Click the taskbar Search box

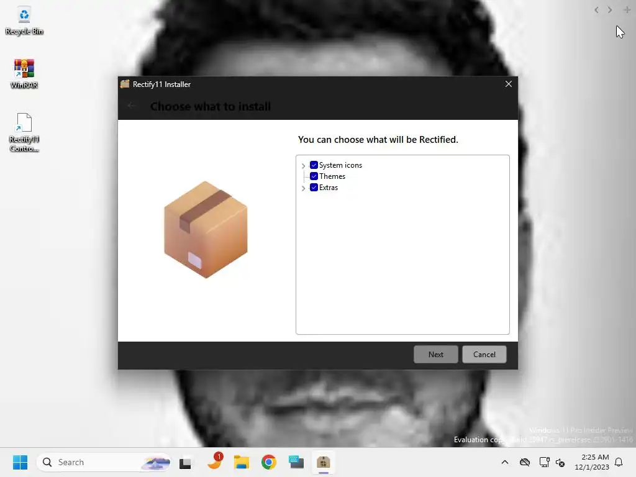pos(104,462)
